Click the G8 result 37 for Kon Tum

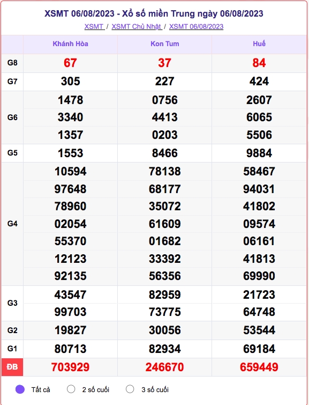point(164,63)
